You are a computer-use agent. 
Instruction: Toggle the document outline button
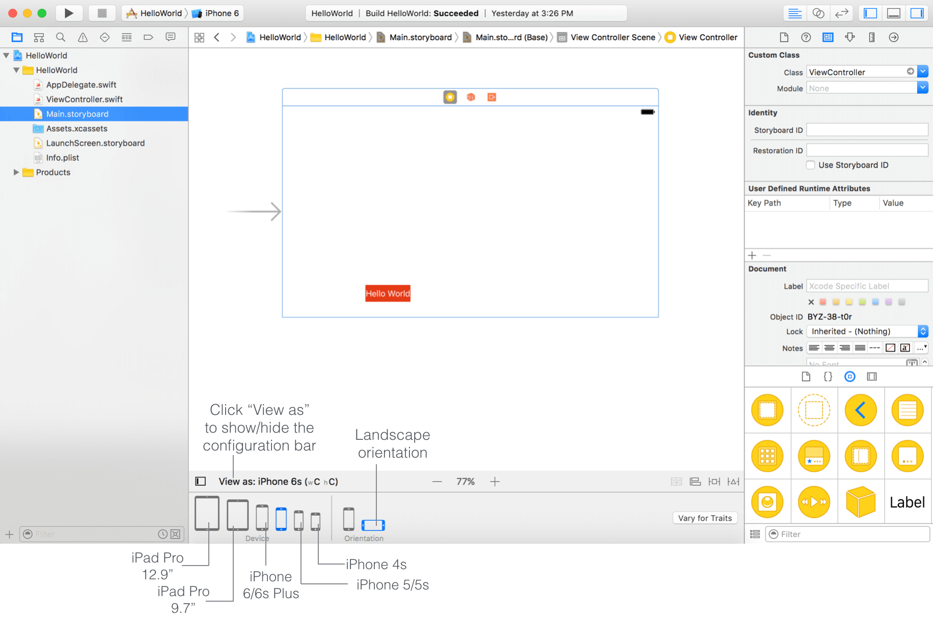click(201, 482)
